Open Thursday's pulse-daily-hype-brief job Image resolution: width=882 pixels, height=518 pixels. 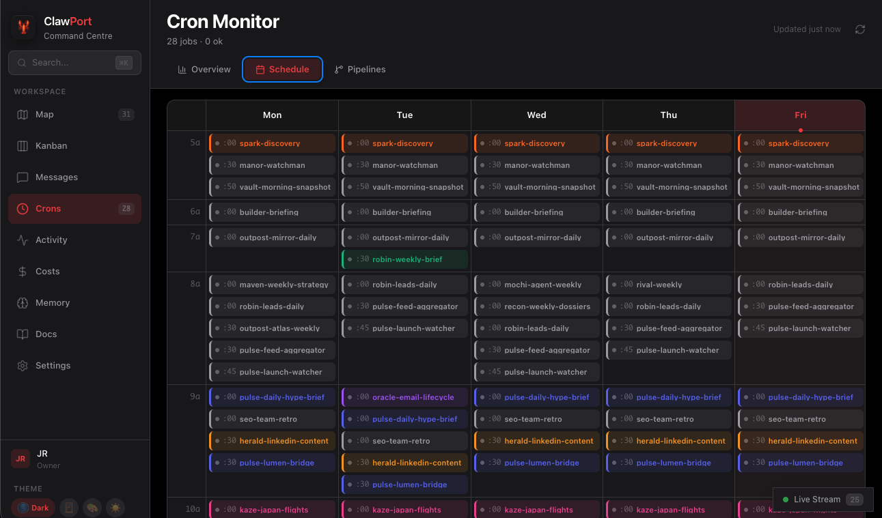(x=669, y=397)
